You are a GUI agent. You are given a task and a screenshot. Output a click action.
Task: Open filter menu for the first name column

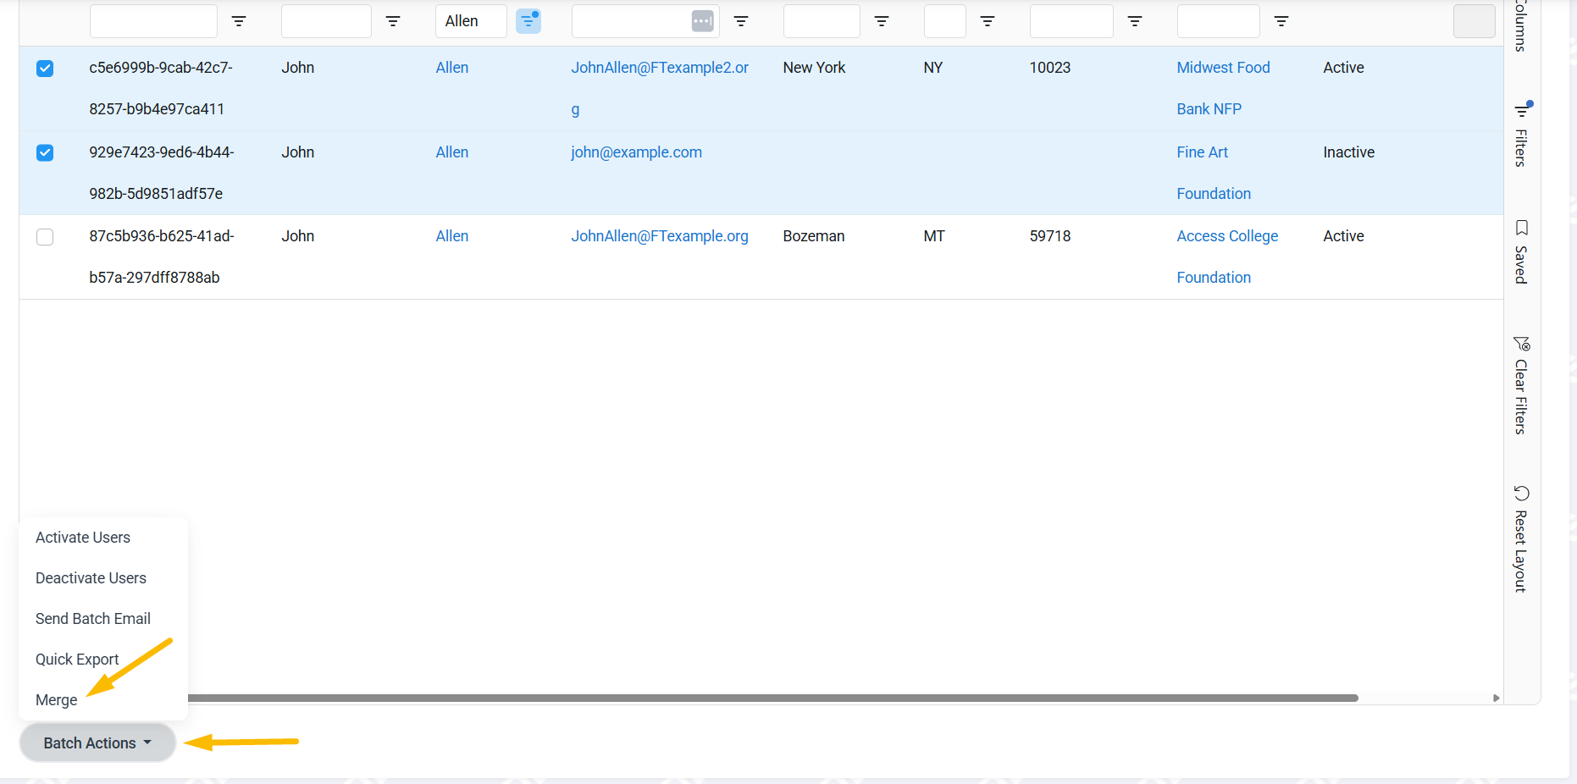(393, 21)
